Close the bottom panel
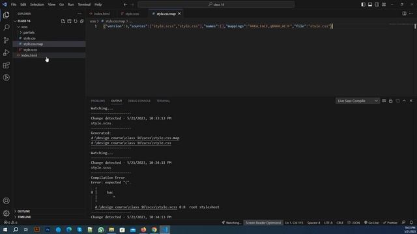417x234 pixels. point(411,101)
